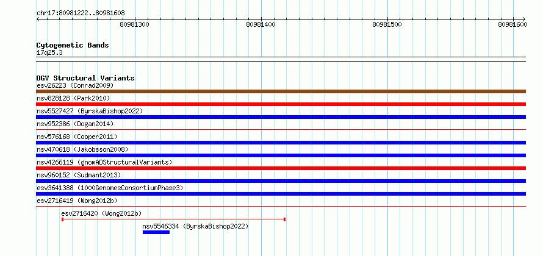Click the left arrowhead of the ruler

(38, 19)
